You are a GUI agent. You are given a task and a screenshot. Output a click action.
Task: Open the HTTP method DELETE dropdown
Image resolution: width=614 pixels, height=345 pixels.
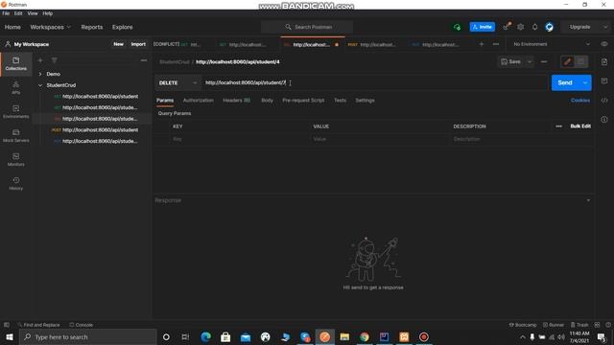tap(177, 83)
